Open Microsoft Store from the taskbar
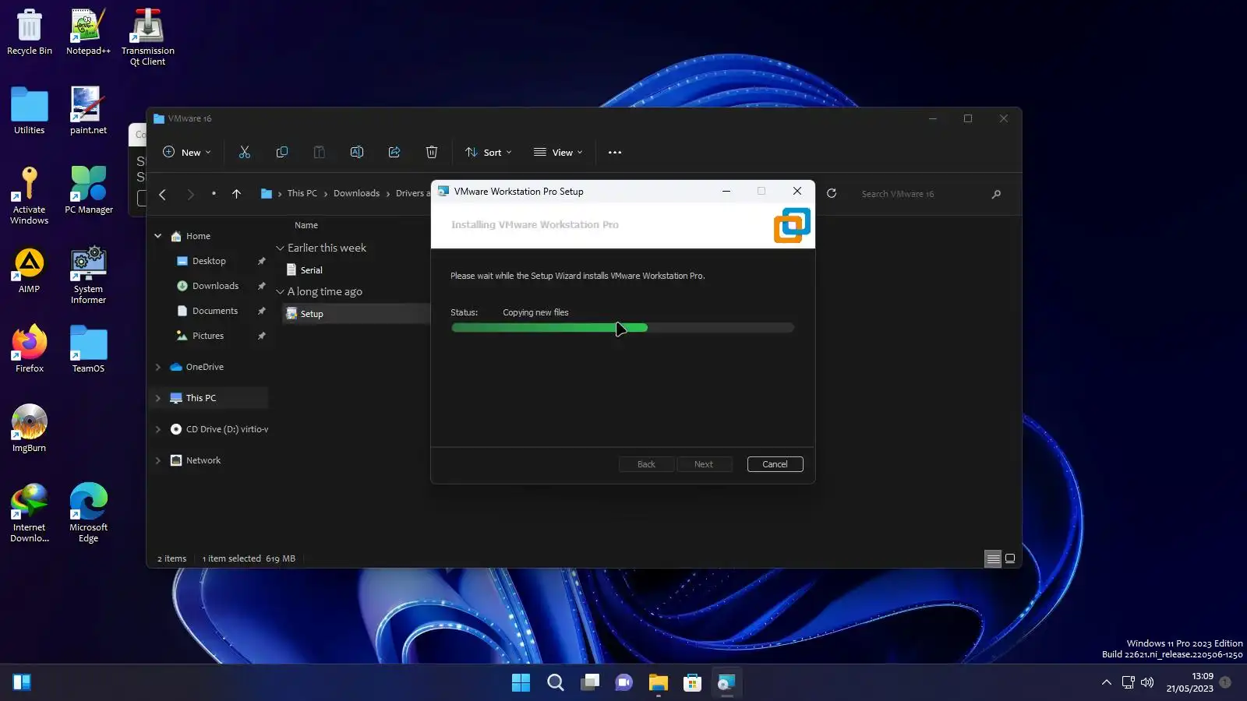The height and width of the screenshot is (701, 1247). click(692, 683)
